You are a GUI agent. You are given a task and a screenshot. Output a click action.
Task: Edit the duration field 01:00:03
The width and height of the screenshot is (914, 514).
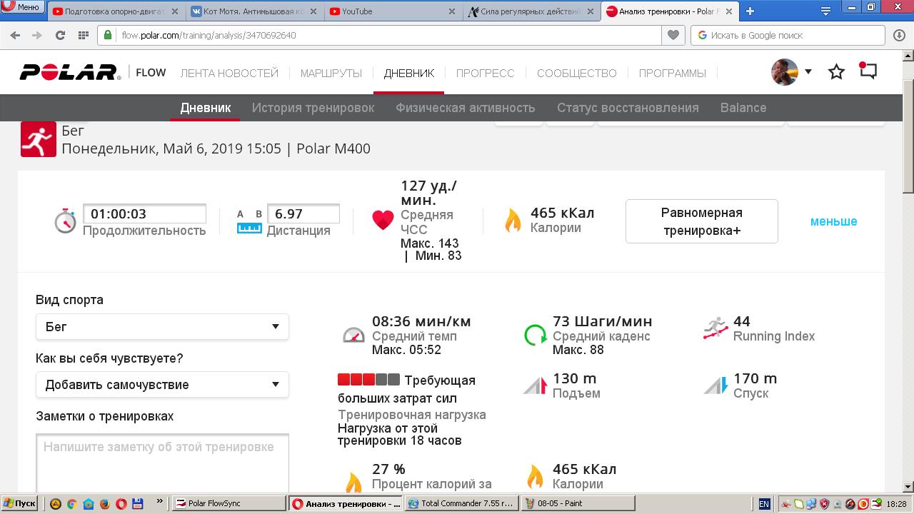(x=145, y=213)
